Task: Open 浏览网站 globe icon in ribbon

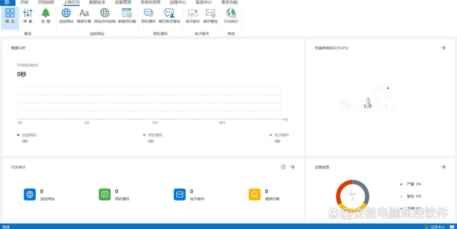Action: (66, 16)
